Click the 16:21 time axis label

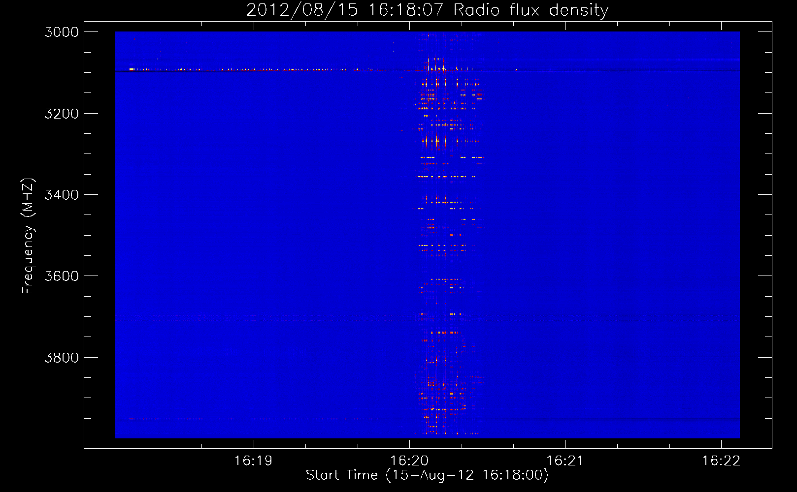(x=565, y=461)
